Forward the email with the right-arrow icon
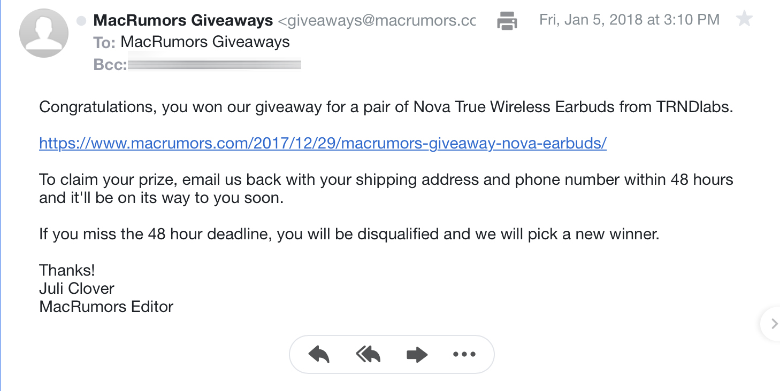The height and width of the screenshot is (391, 780). point(417,354)
